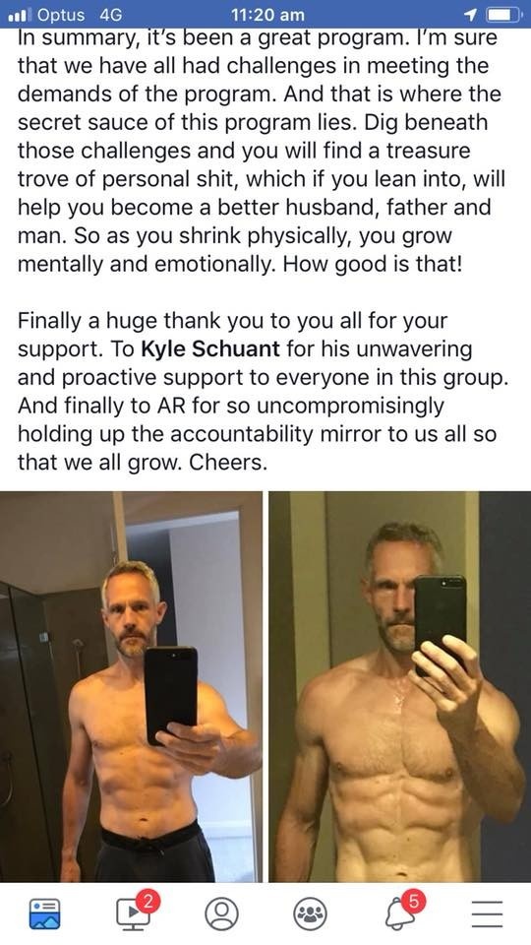This screenshot has height=945, width=531.
Task: Open Kyle Schuant's tagged profile link
Action: [210, 348]
